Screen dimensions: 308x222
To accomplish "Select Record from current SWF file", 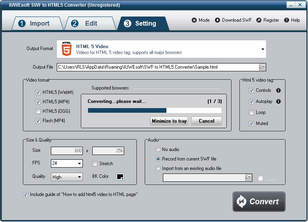I will (158, 159).
